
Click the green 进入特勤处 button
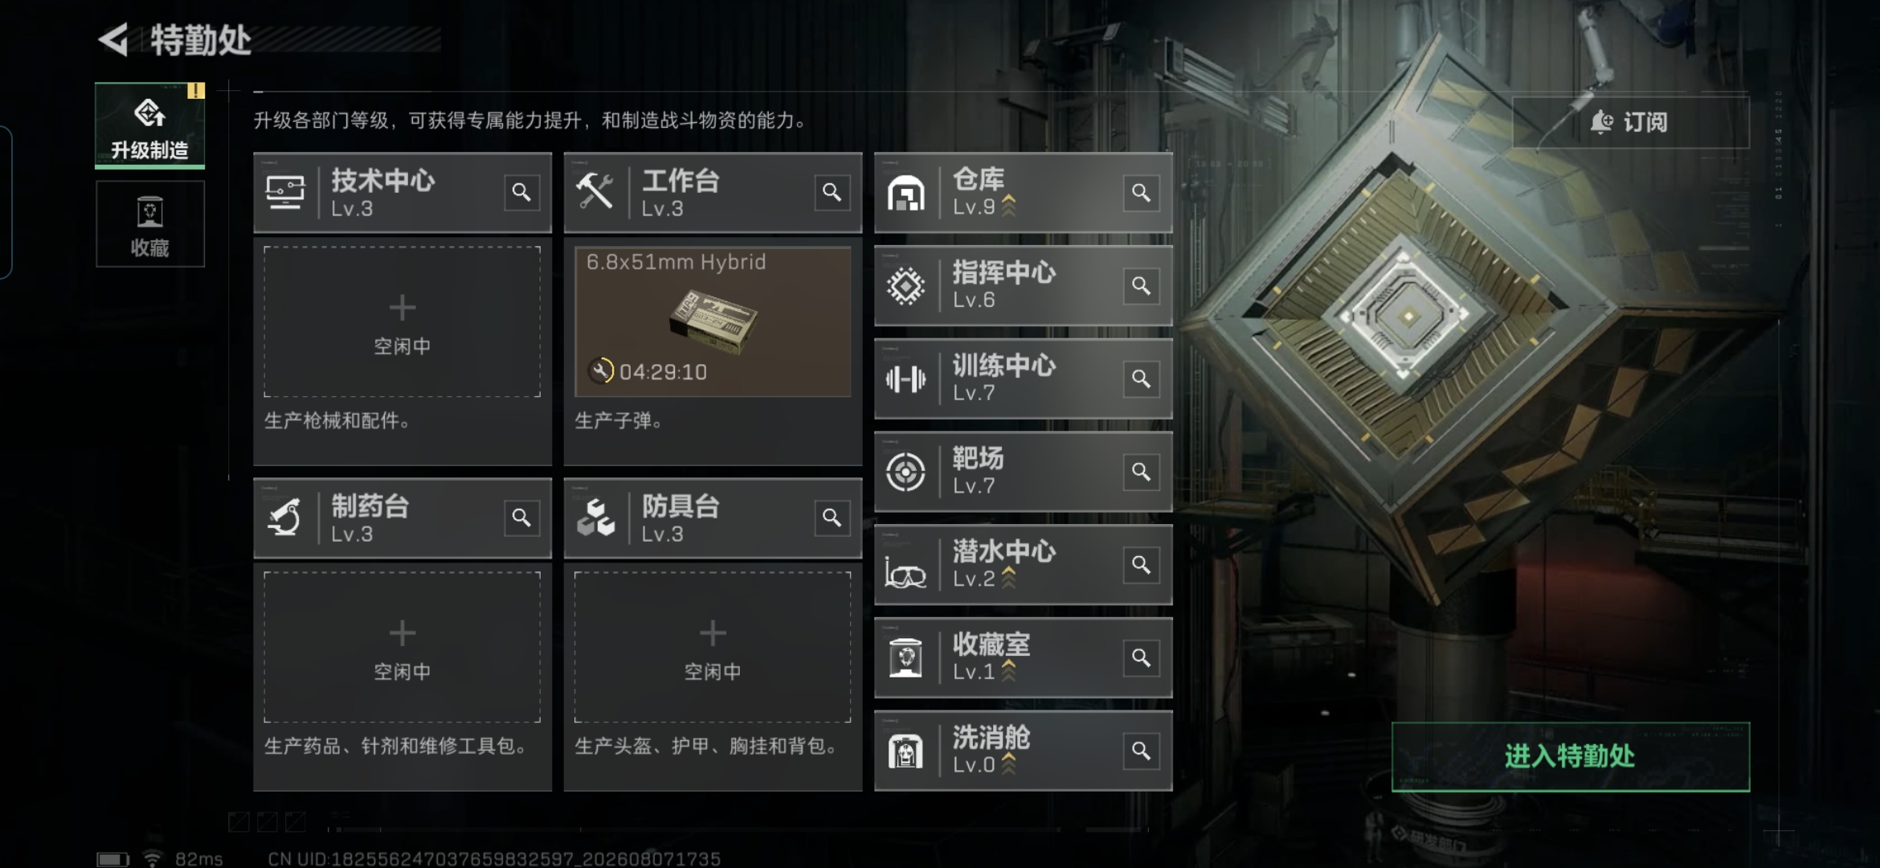pos(1570,756)
